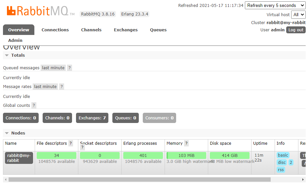This screenshot has width=308, height=183.
Task: Click the RabbitMQ 3.8.16 version label
Action: 98,14
